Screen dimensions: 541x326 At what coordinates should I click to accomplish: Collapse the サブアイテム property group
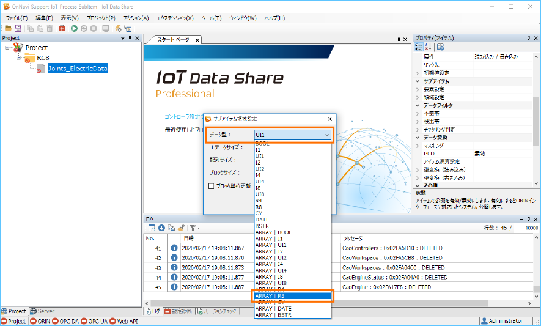coord(418,81)
